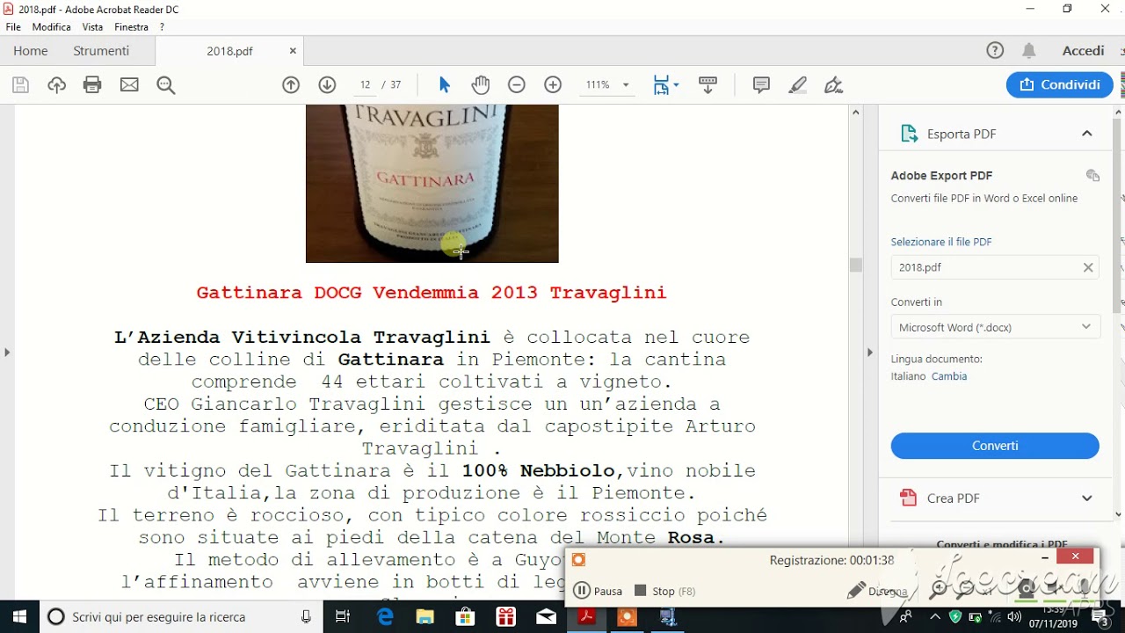
Task: Open the Modifica menu
Action: [51, 27]
